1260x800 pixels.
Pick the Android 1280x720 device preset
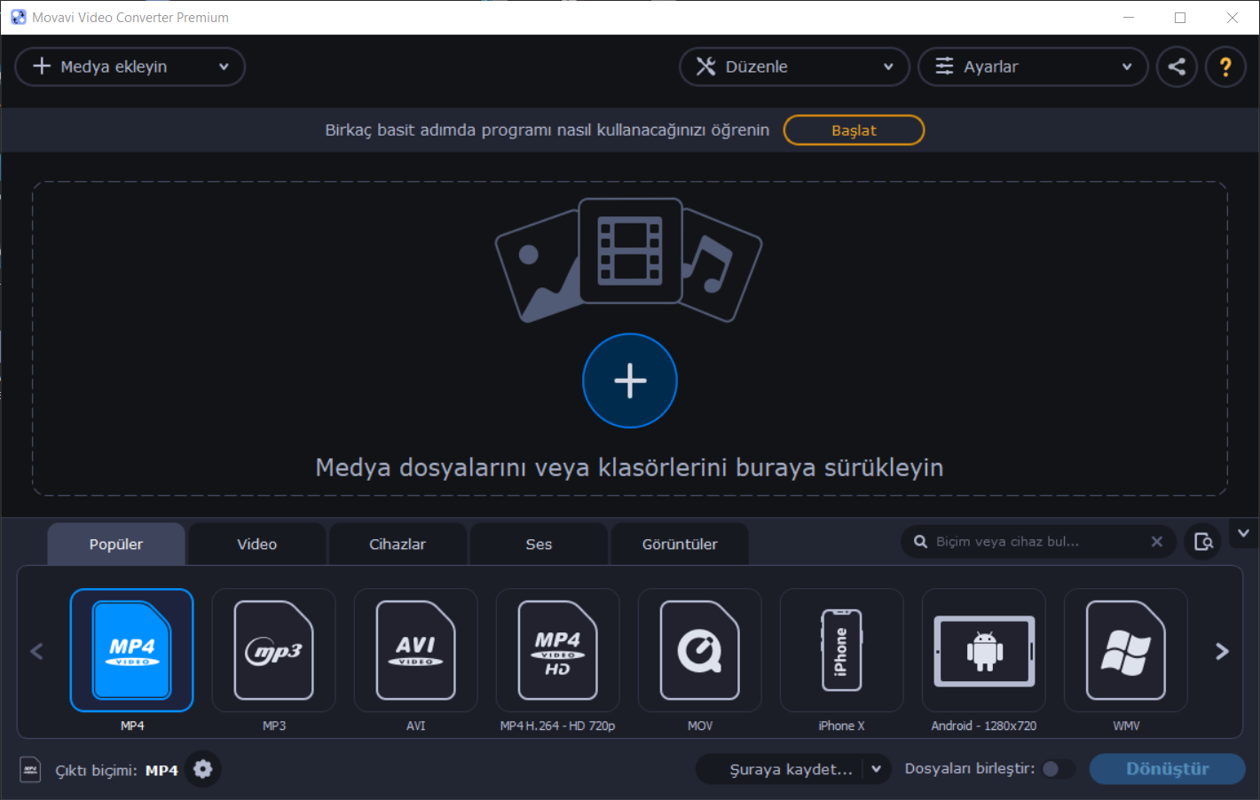[x=983, y=650]
